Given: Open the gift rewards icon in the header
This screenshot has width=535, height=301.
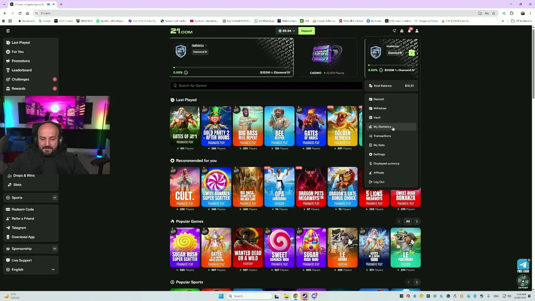Looking at the screenshot, I should pyautogui.click(x=402, y=31).
